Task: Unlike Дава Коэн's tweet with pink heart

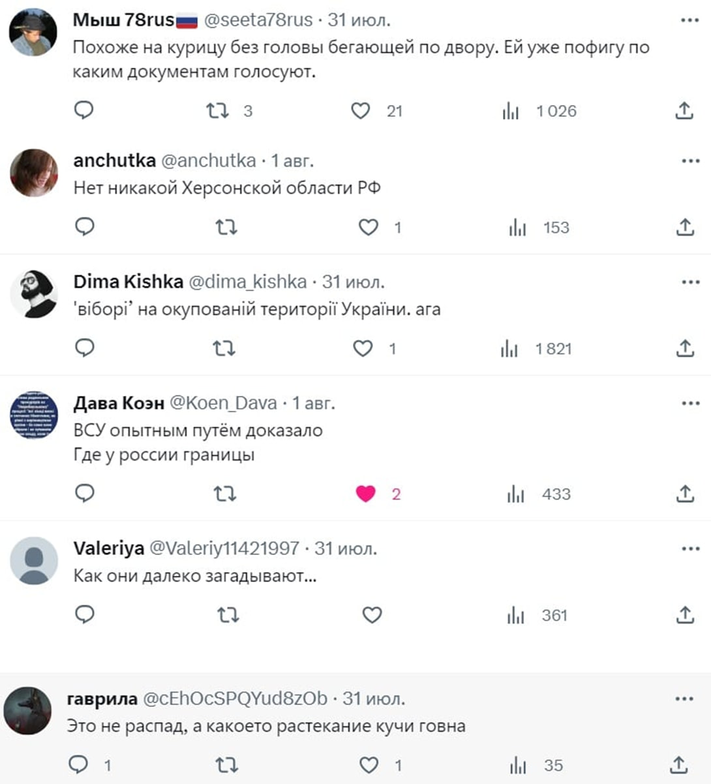Action: (x=365, y=494)
